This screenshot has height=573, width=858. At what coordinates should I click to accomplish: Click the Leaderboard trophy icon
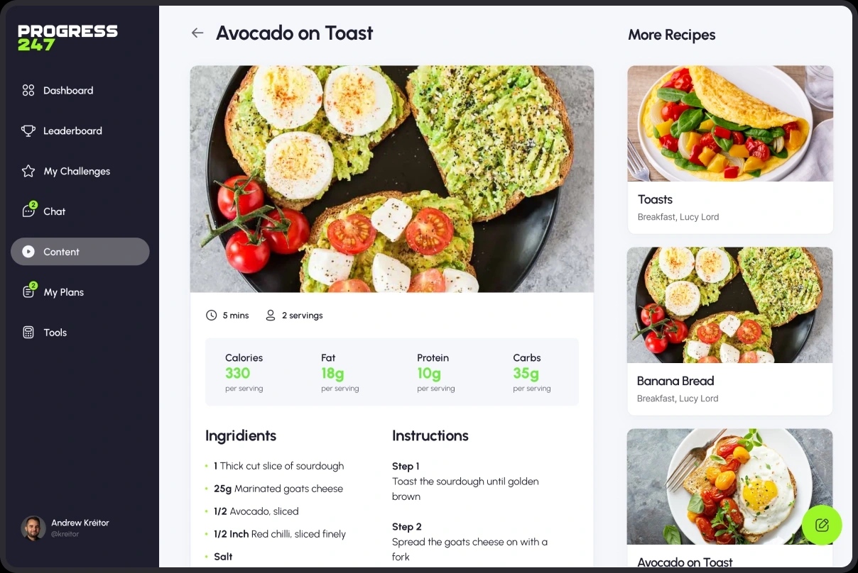[28, 130]
